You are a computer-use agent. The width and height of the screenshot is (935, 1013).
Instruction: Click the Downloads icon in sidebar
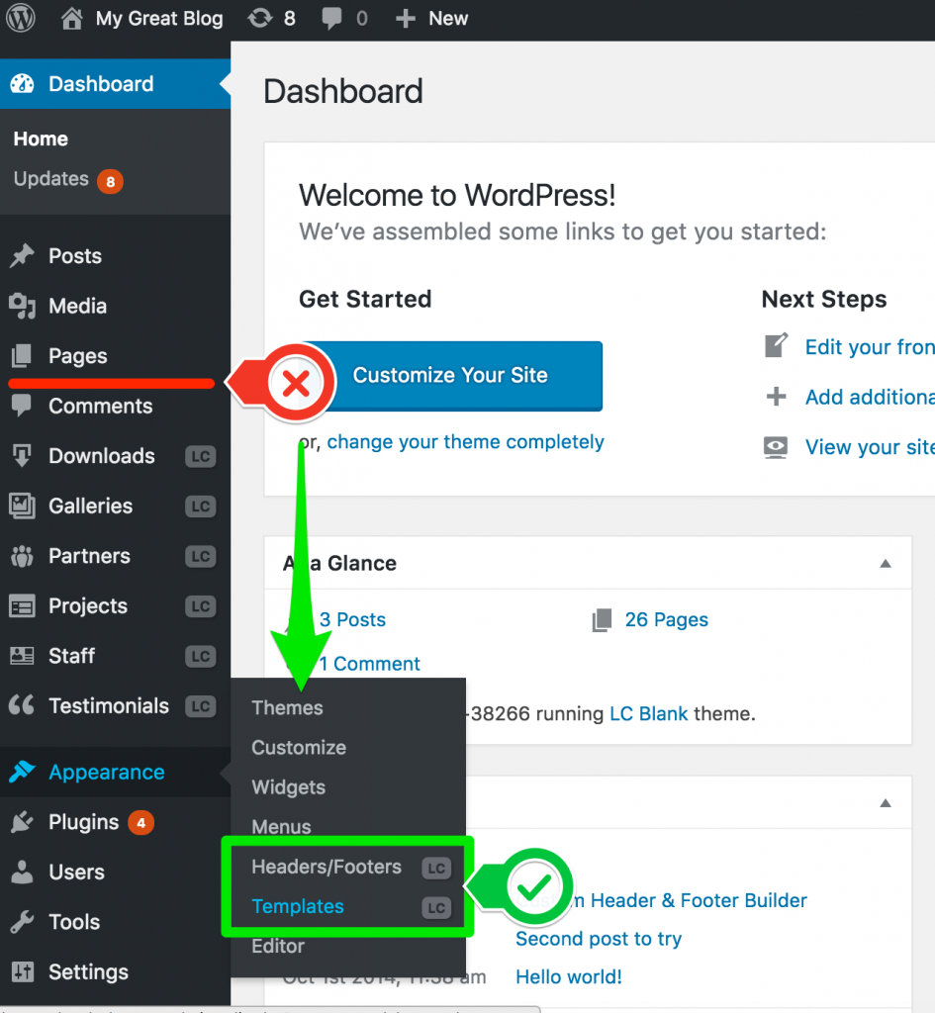[22, 455]
